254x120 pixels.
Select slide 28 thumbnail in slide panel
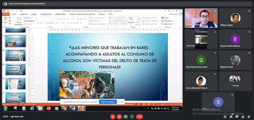(15, 55)
